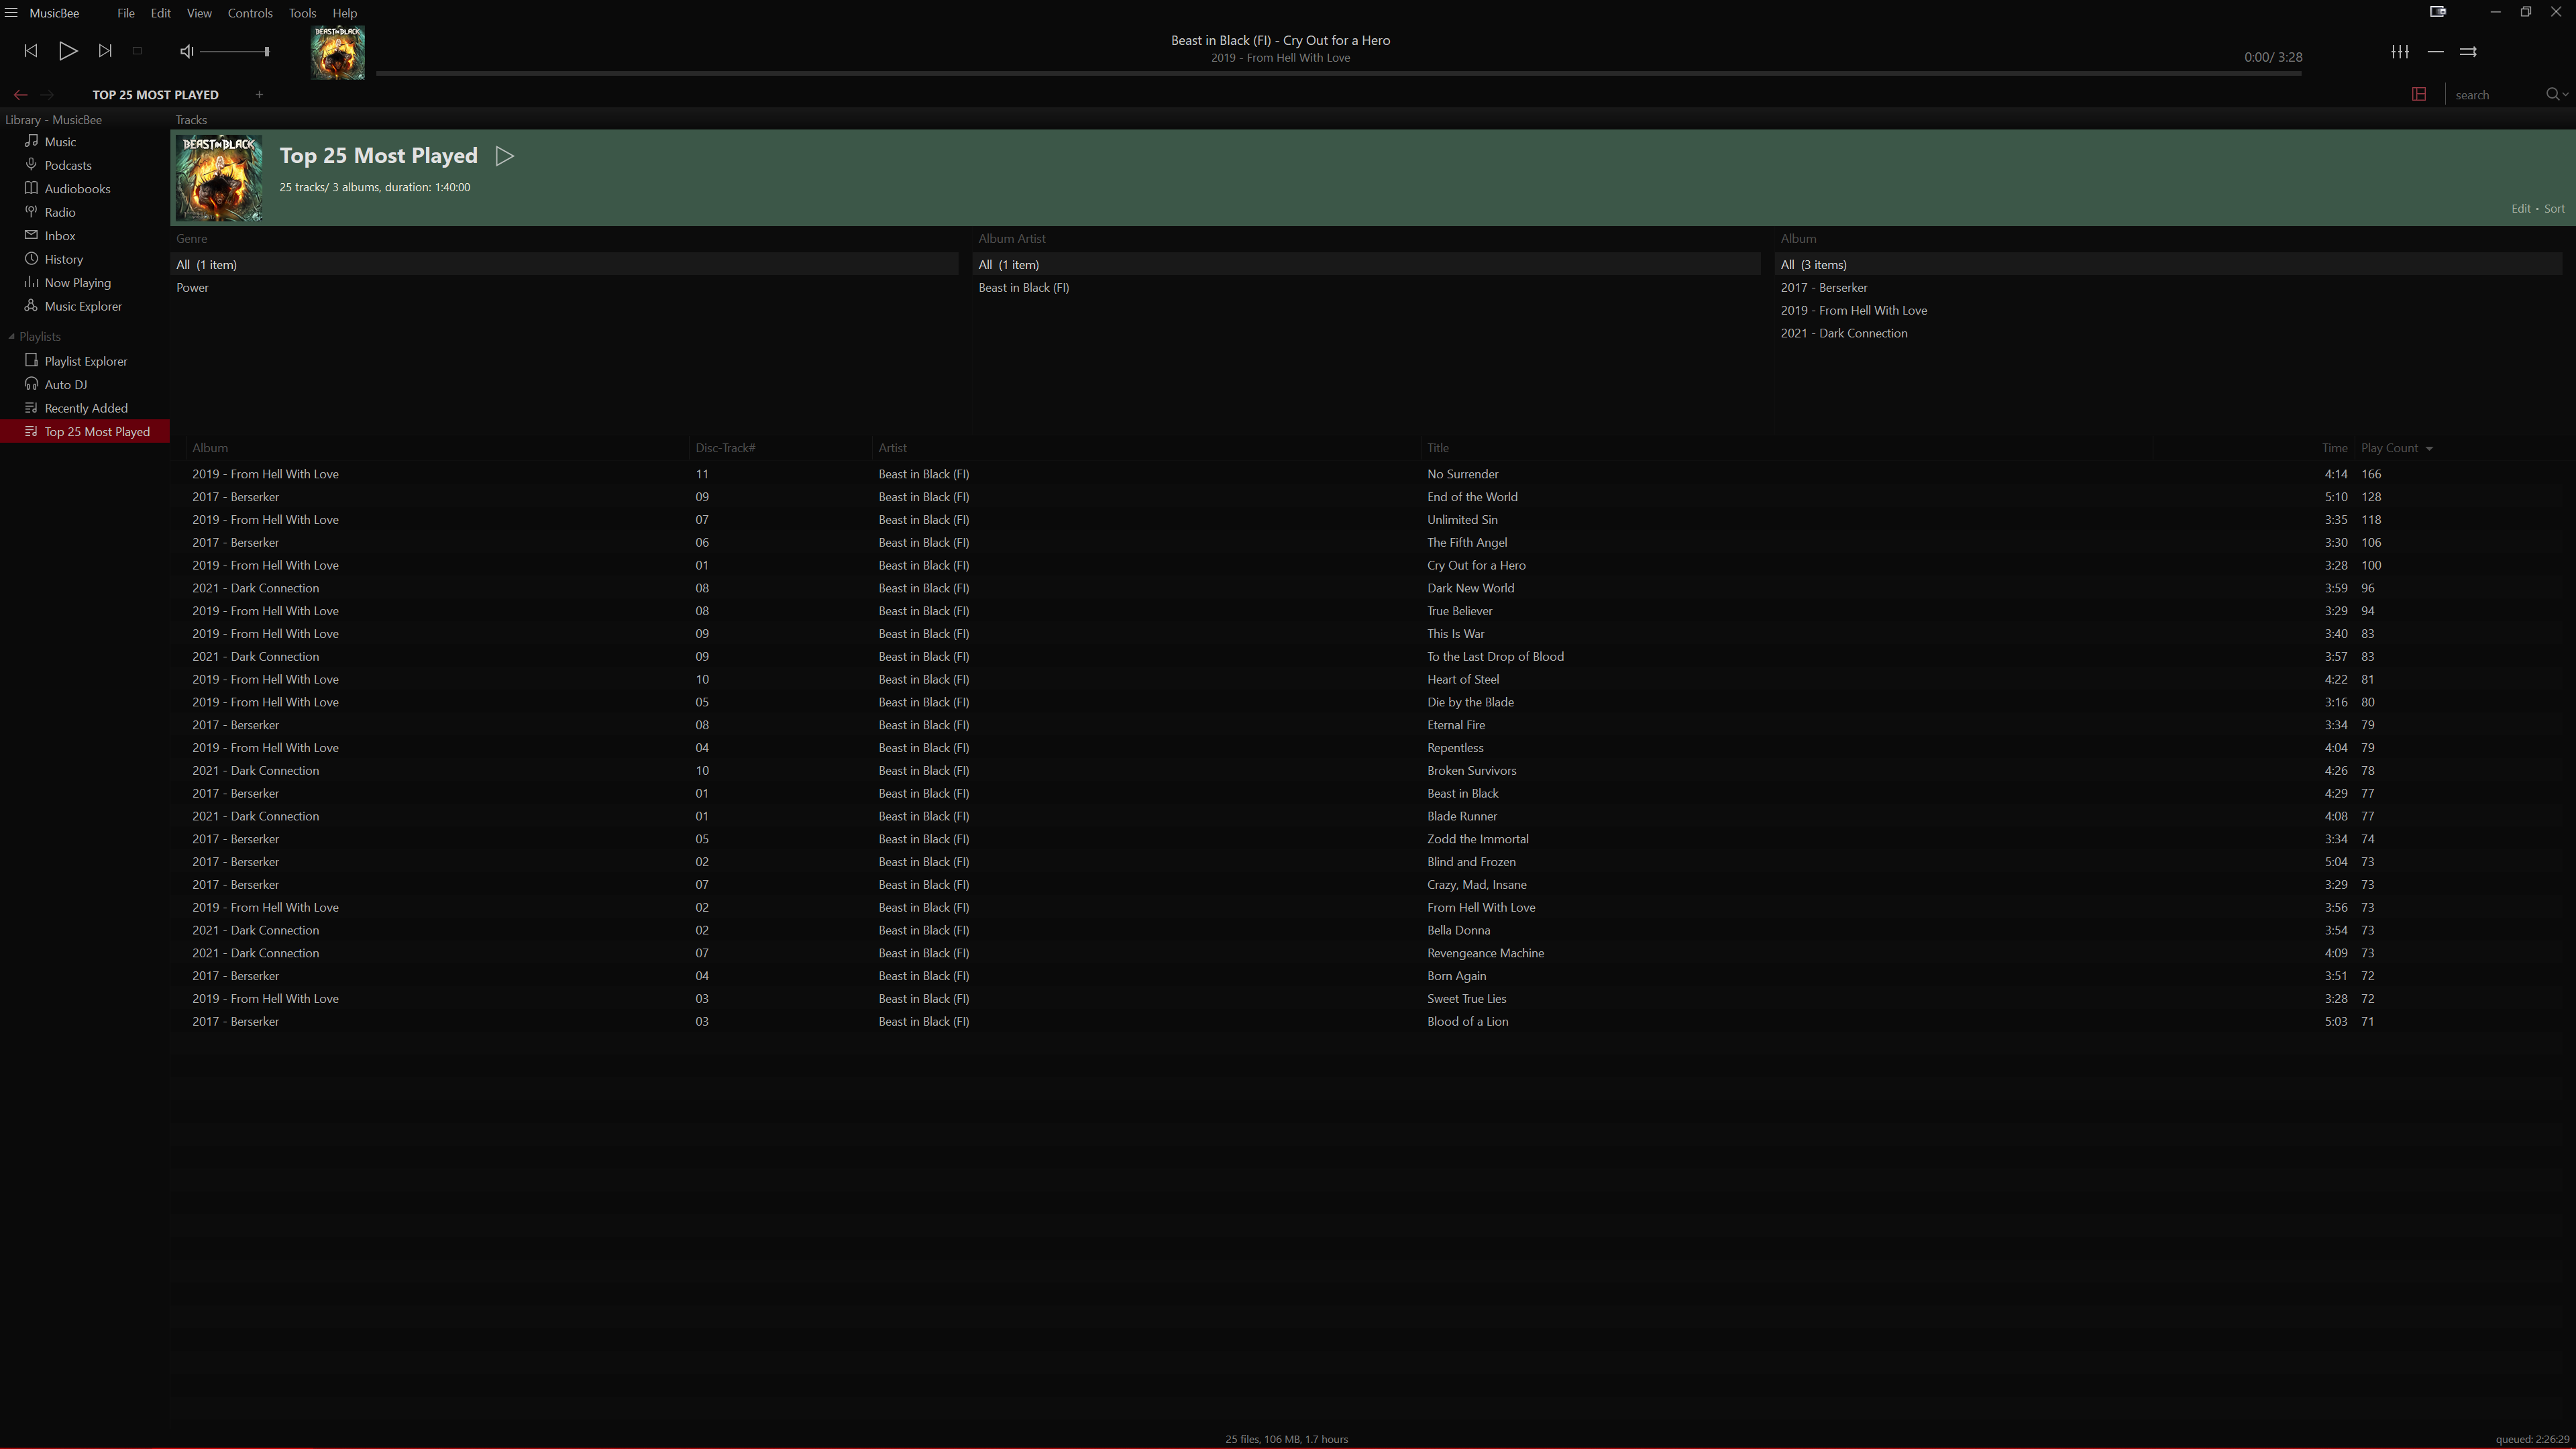Switch to compact player view

coord(2438,12)
